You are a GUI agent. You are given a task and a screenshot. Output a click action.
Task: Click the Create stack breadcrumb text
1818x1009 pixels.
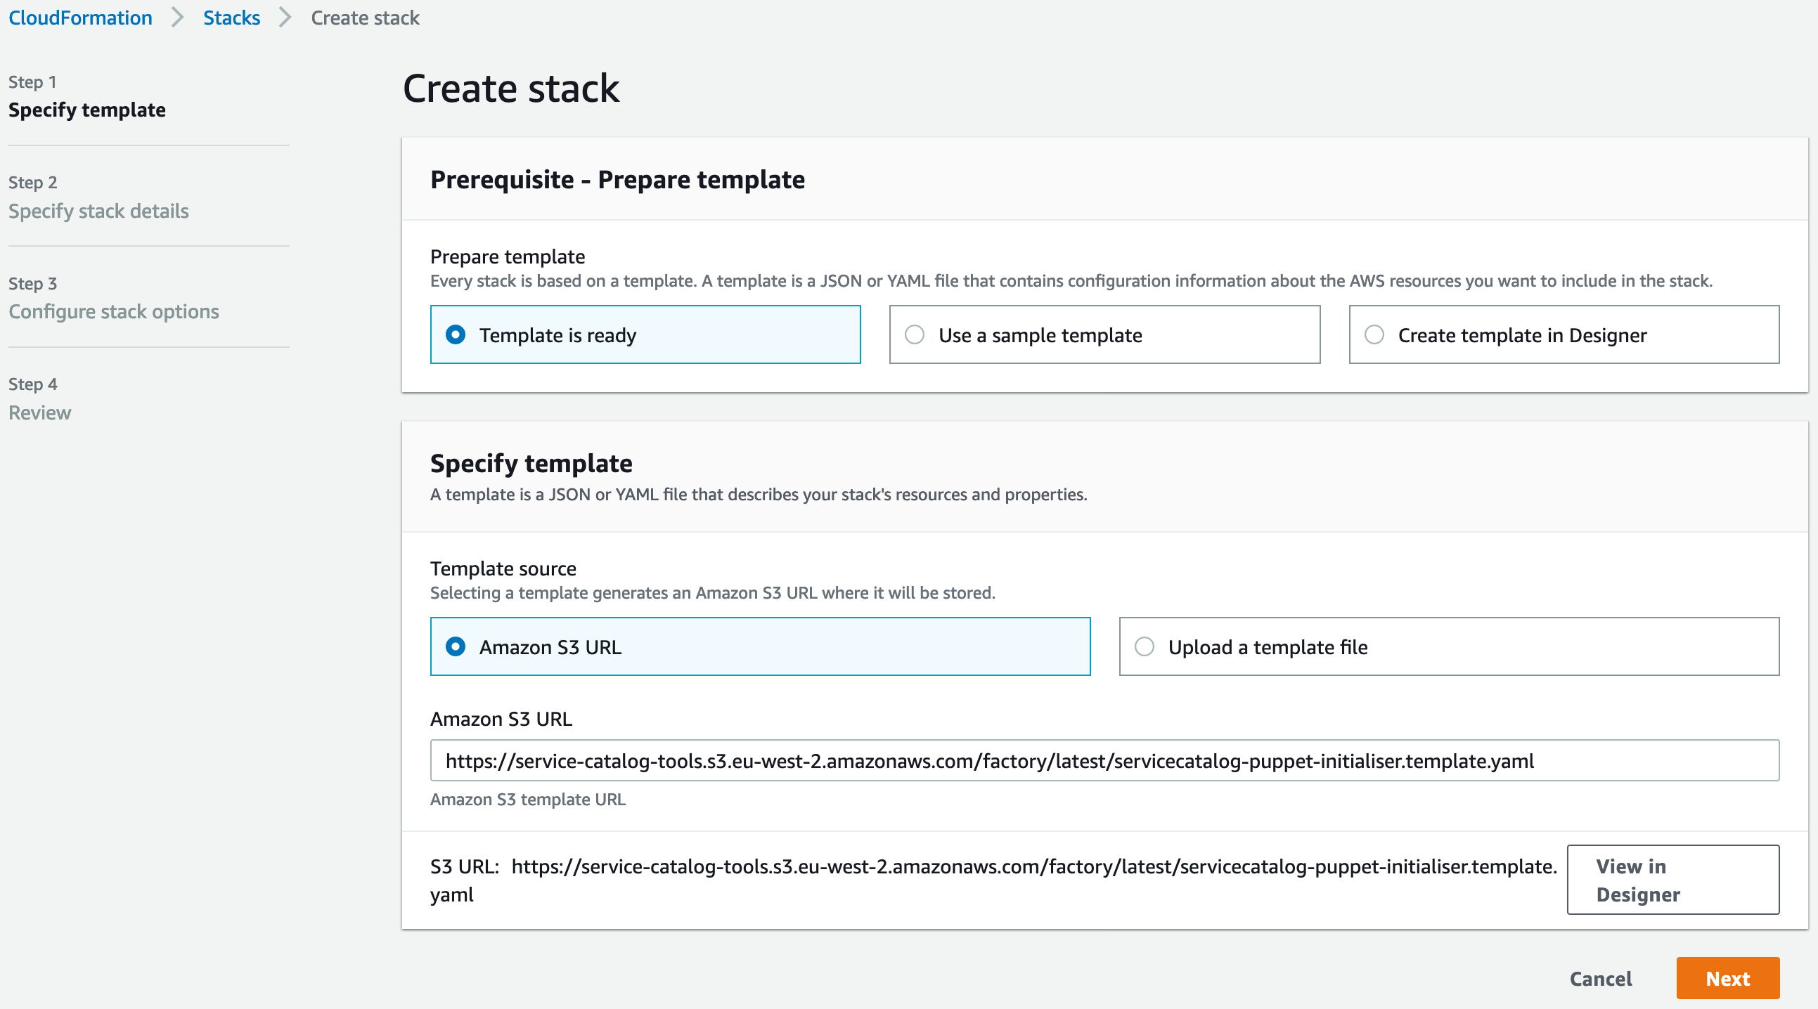[x=365, y=18]
